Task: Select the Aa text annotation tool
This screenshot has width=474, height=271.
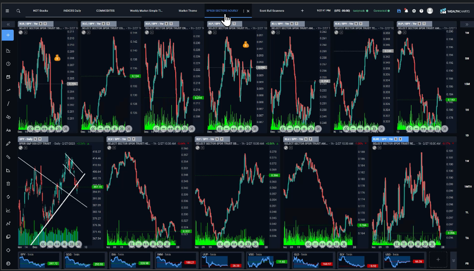Action: coord(8,130)
